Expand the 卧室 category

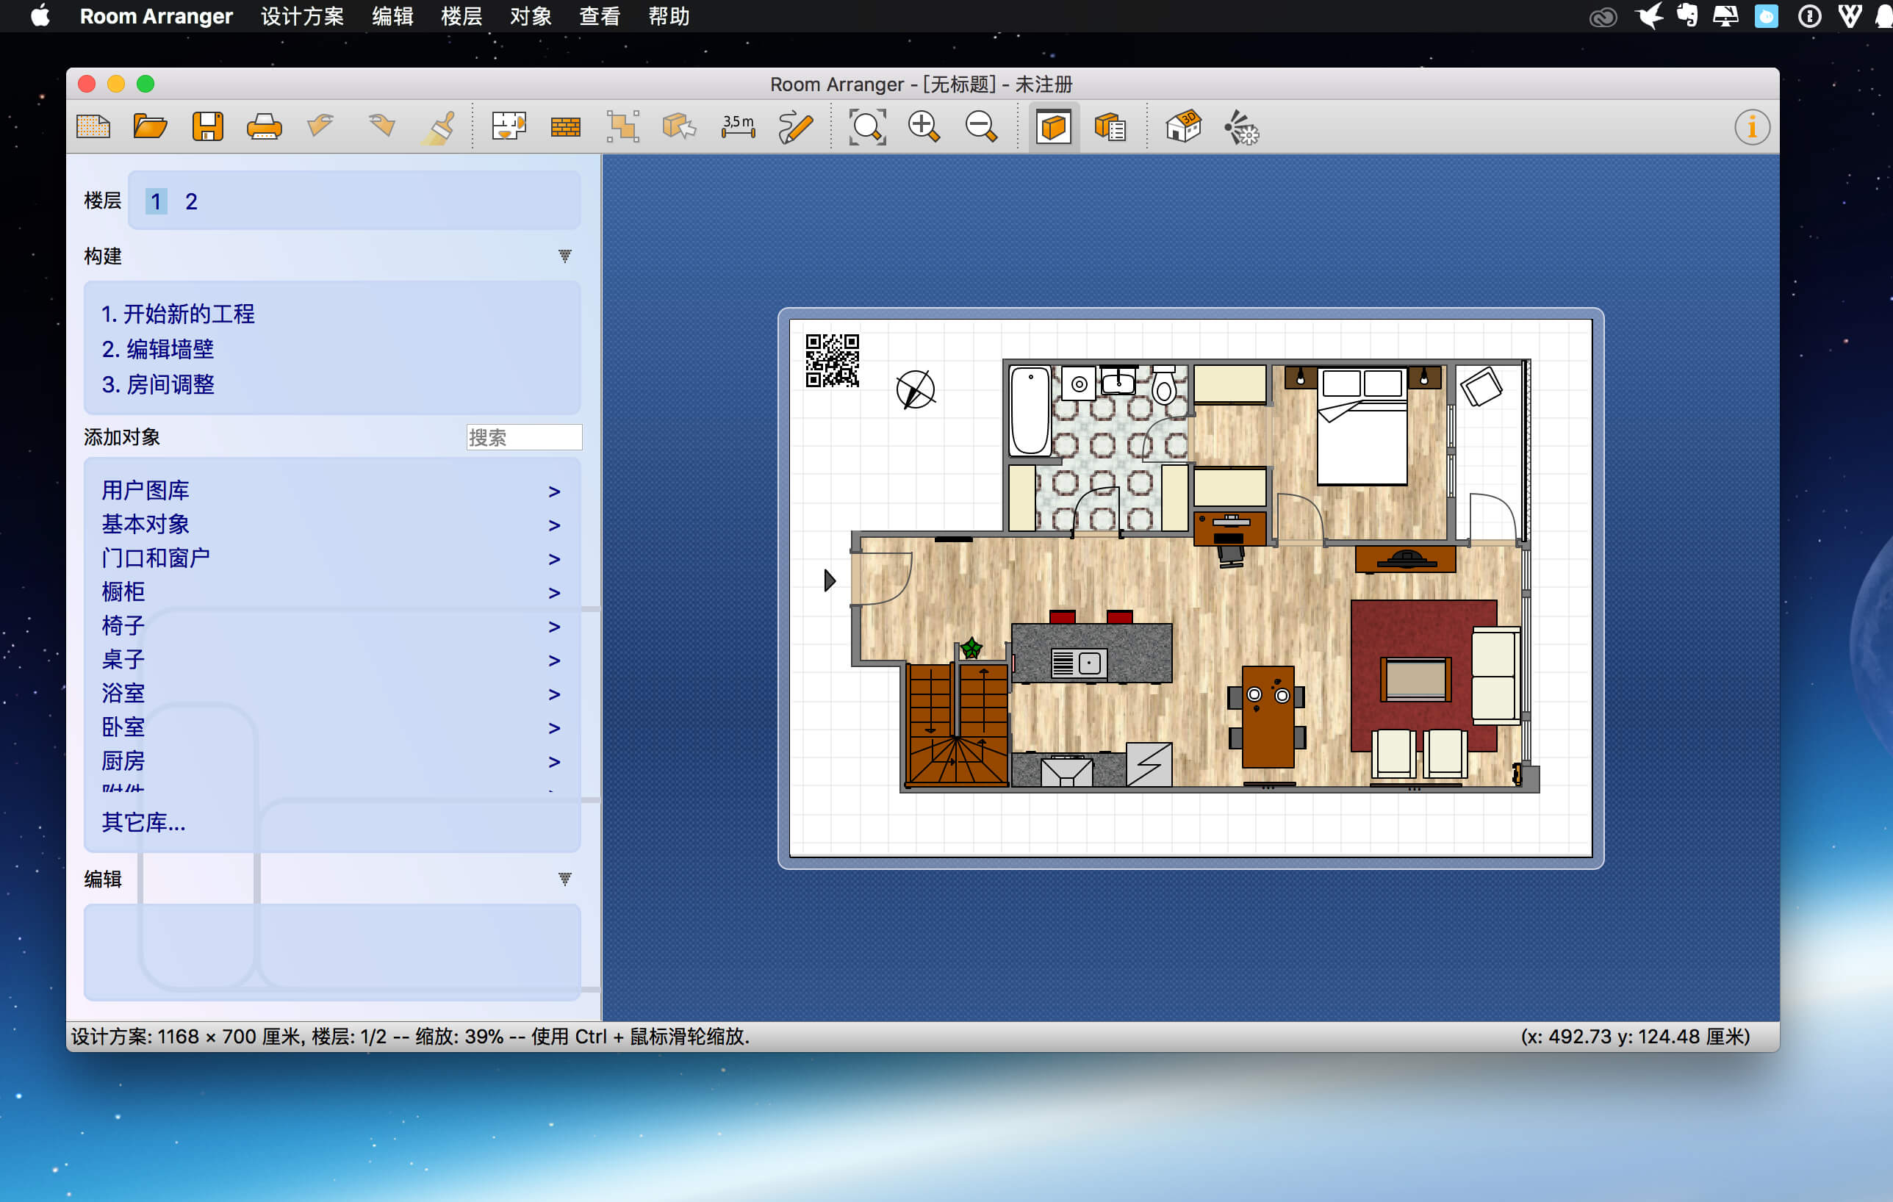[331, 727]
